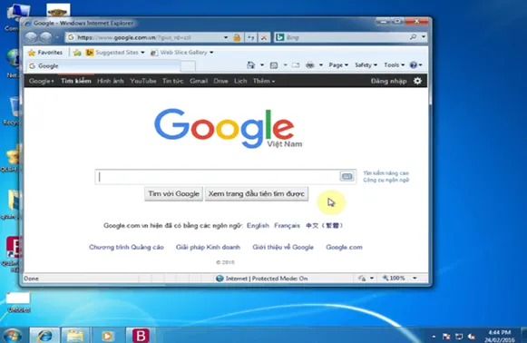Click the URL address bar field
This screenshot has height=343, width=527.
tap(144, 37)
